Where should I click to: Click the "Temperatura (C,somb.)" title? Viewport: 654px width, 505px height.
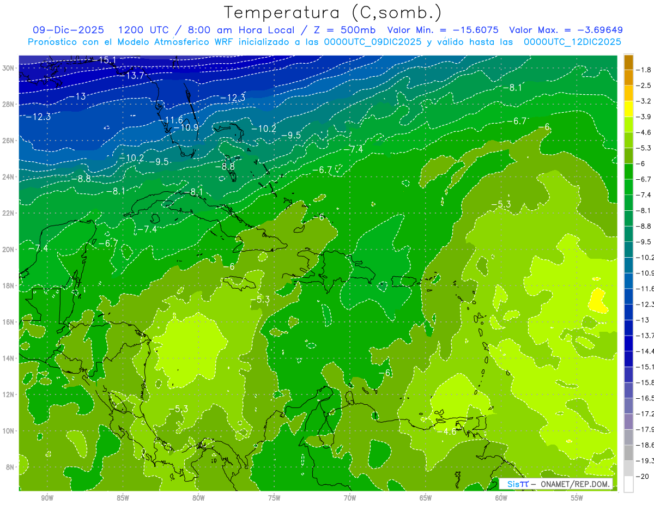333,13
